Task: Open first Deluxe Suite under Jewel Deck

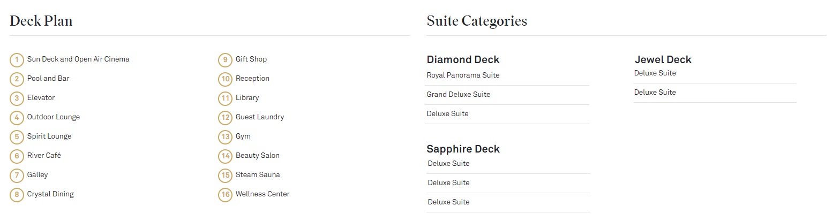Action: (655, 73)
